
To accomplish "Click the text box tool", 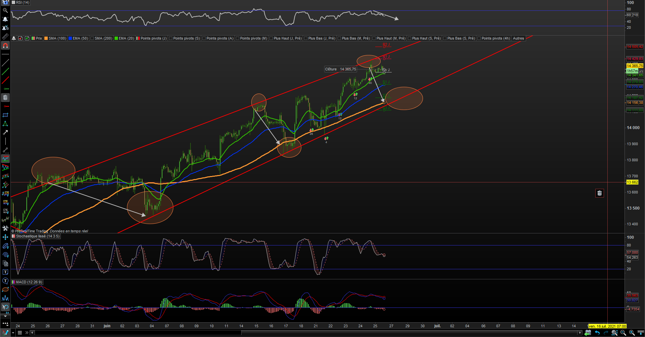I will pyautogui.click(x=5, y=272).
